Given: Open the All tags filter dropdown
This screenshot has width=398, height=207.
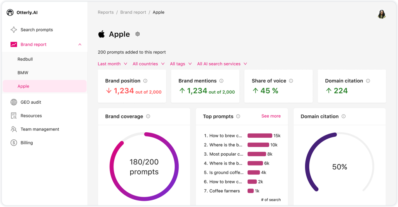Looking at the screenshot, I should coord(181,64).
